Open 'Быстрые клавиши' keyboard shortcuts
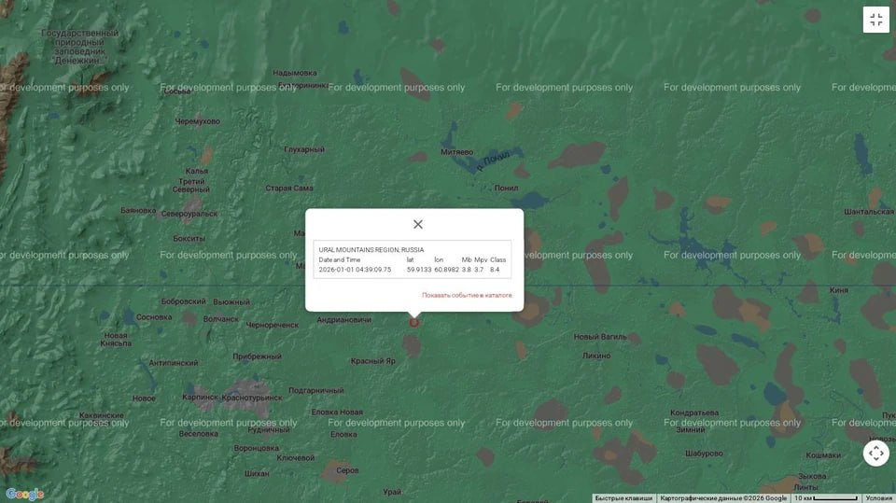 pos(623,498)
